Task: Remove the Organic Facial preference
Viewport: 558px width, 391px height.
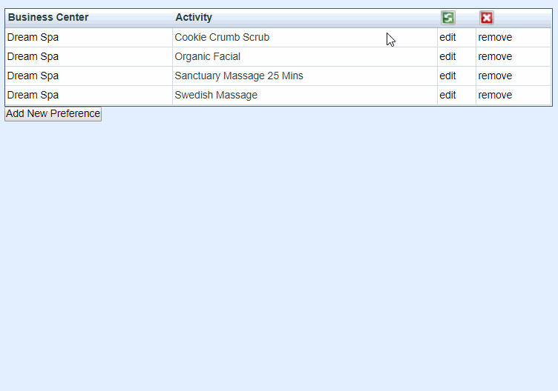Action: pyautogui.click(x=495, y=56)
